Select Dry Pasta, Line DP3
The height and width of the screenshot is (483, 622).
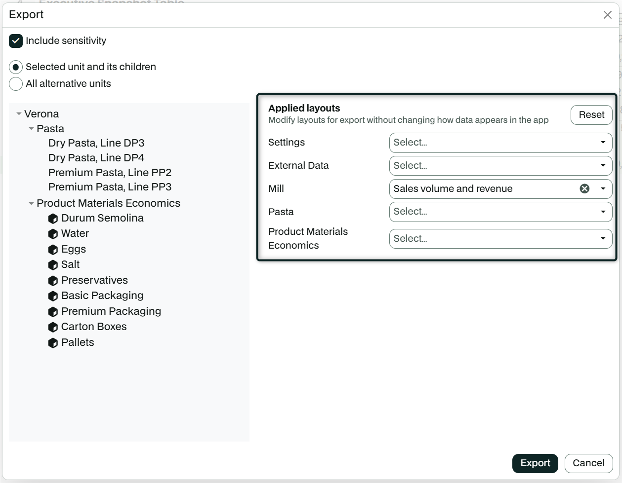pos(96,143)
